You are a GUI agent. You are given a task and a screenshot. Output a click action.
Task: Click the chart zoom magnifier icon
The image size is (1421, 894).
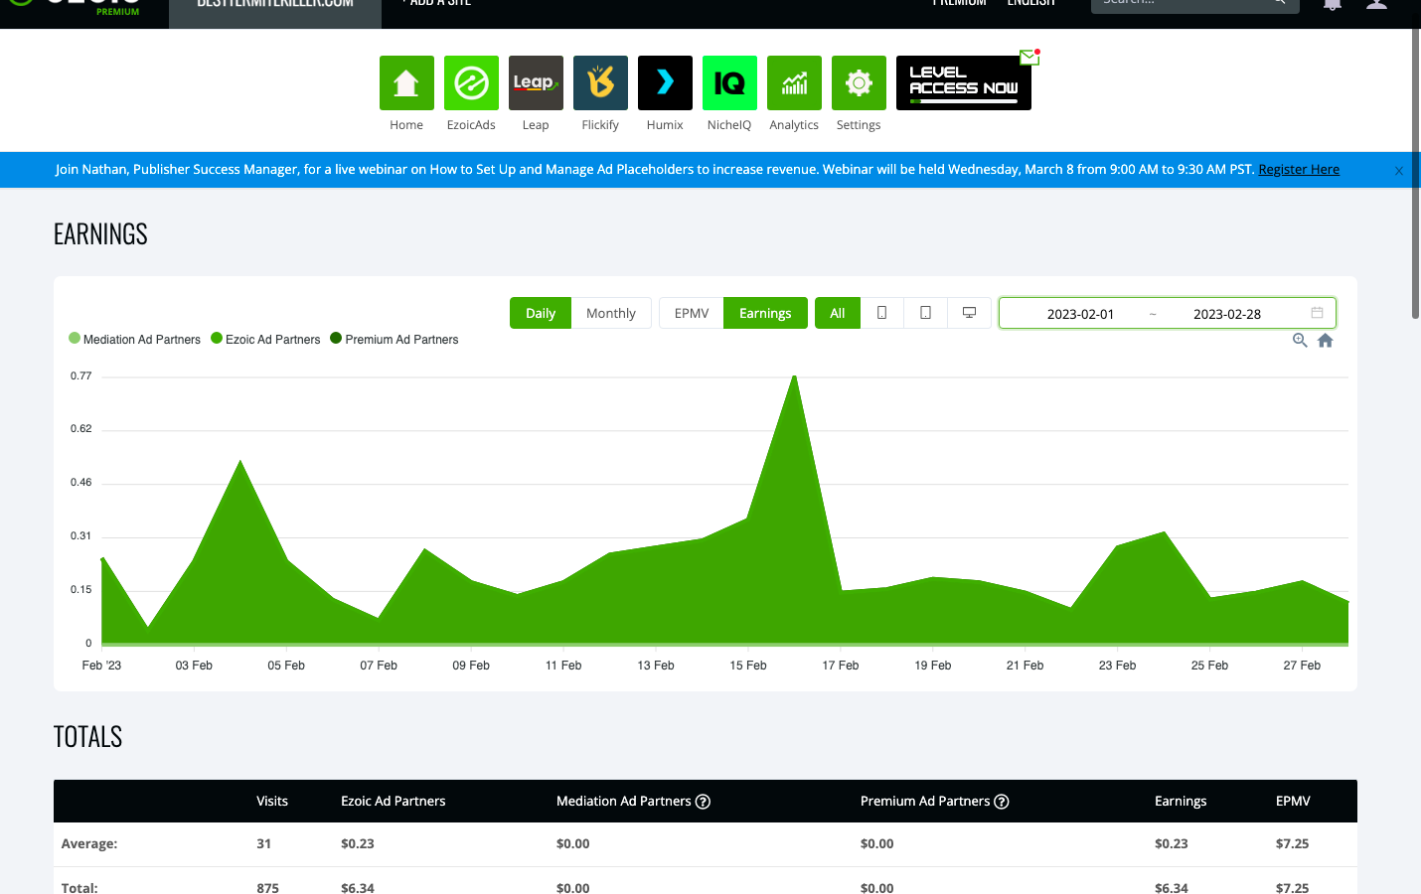click(x=1300, y=340)
